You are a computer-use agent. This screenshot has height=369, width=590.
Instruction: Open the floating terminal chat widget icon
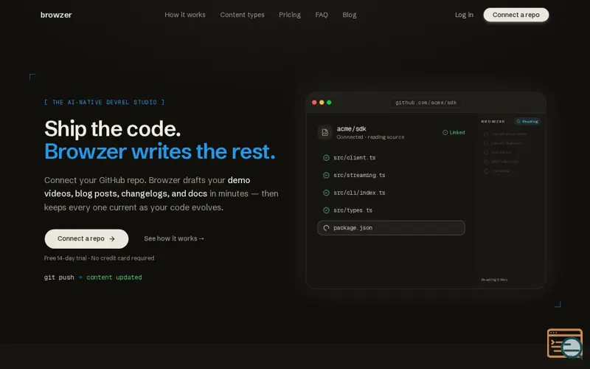565,343
